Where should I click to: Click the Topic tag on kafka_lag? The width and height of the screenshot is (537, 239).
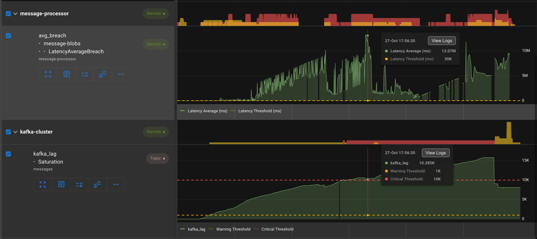click(x=157, y=158)
